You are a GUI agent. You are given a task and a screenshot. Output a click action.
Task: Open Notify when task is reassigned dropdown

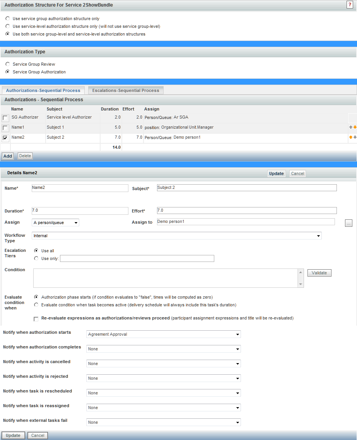164,408
